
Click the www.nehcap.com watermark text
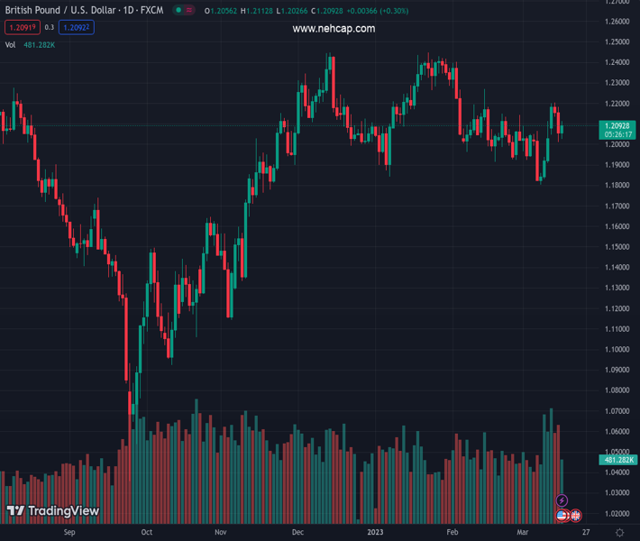(x=334, y=29)
